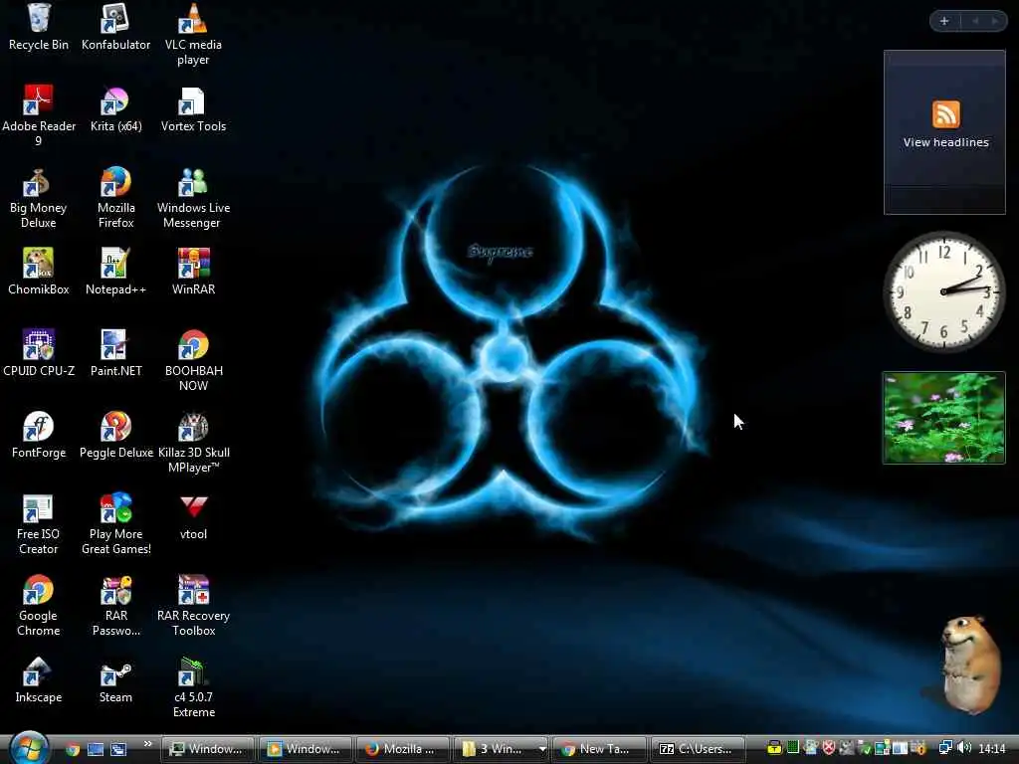This screenshot has height=764, width=1019.
Task: Switch to the Window... button with monitor icon
Action: click(207, 749)
